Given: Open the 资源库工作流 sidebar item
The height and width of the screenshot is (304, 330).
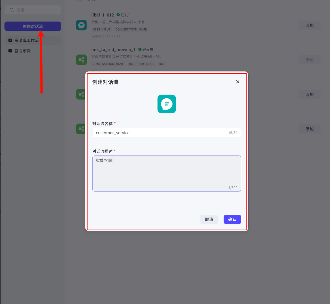Looking at the screenshot, I should point(27,40).
